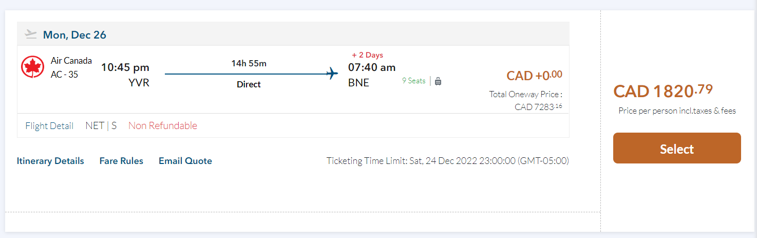Screen dimensions: 757x238
Task: Click the baggage icon next to seats
Action: click(438, 81)
